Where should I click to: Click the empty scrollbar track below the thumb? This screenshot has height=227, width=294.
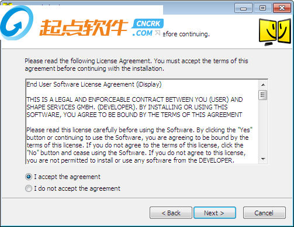pyautogui.click(x=263, y=128)
